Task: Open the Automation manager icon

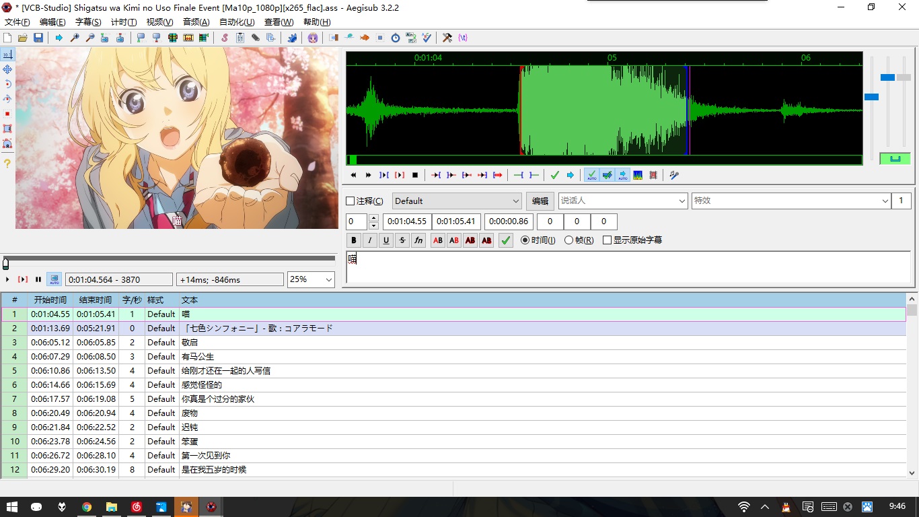Action: (292, 38)
